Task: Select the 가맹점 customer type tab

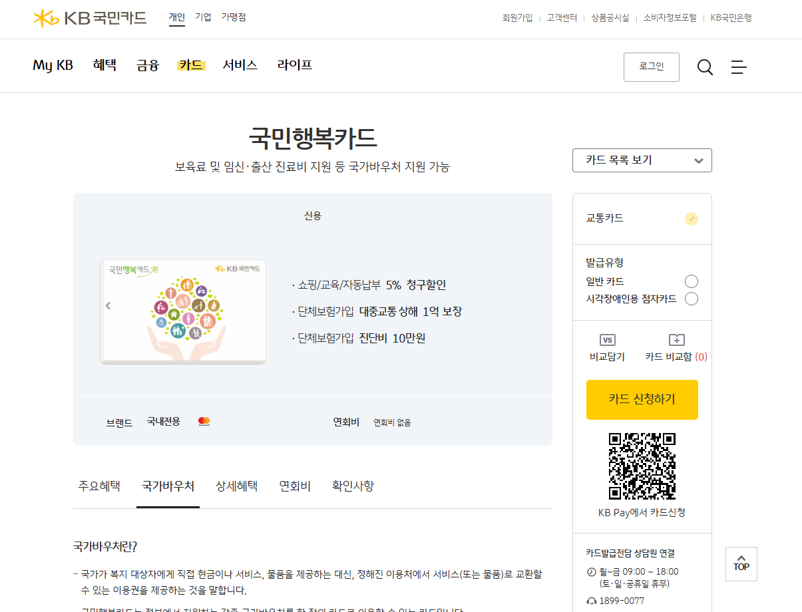Action: click(x=234, y=17)
